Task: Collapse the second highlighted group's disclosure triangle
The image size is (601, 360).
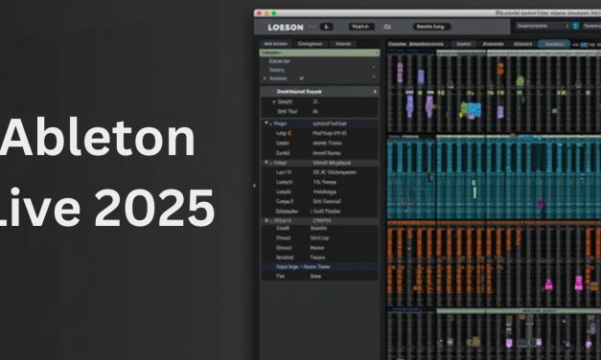Action: click(266, 163)
